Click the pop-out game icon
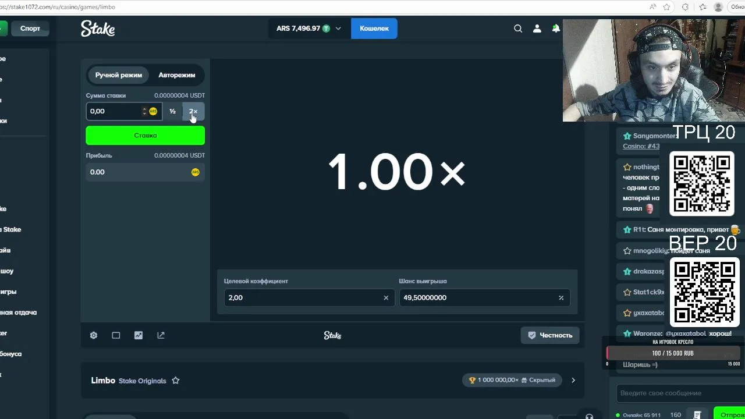 coord(161,335)
